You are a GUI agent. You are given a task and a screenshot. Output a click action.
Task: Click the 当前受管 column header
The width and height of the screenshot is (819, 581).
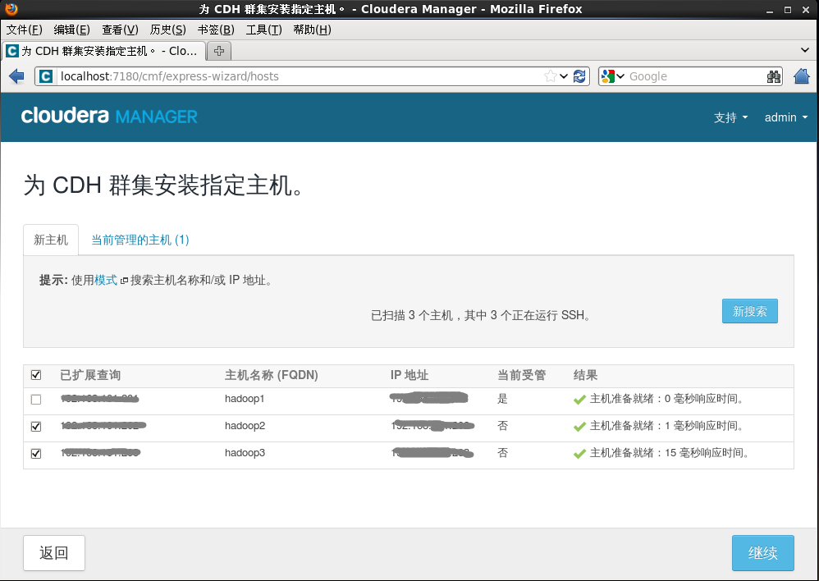(521, 375)
